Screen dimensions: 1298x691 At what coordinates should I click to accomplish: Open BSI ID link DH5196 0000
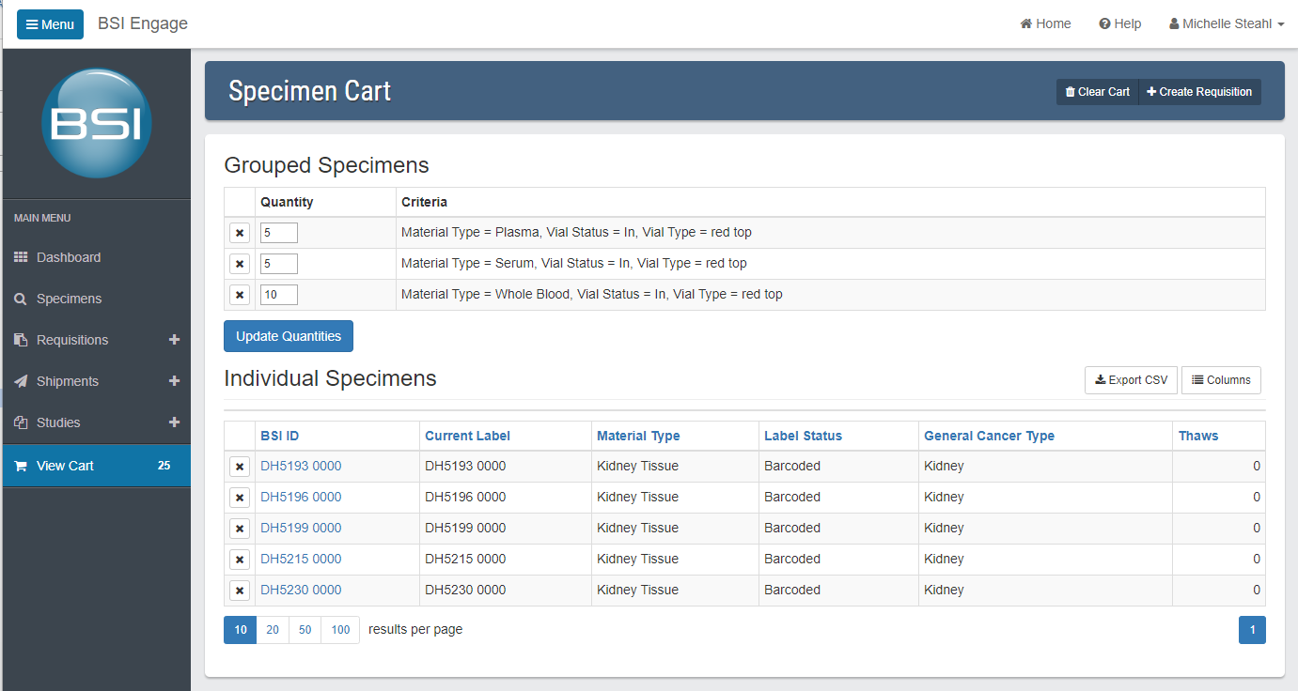click(301, 497)
